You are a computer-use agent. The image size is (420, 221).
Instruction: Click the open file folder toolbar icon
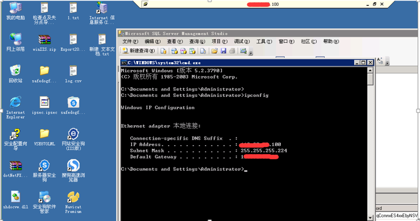click(214, 51)
